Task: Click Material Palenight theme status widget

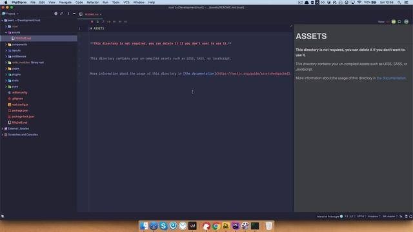Action: click(x=330, y=217)
